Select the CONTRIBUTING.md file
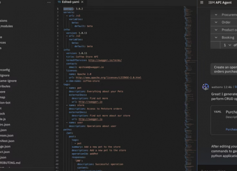 click(10, 163)
